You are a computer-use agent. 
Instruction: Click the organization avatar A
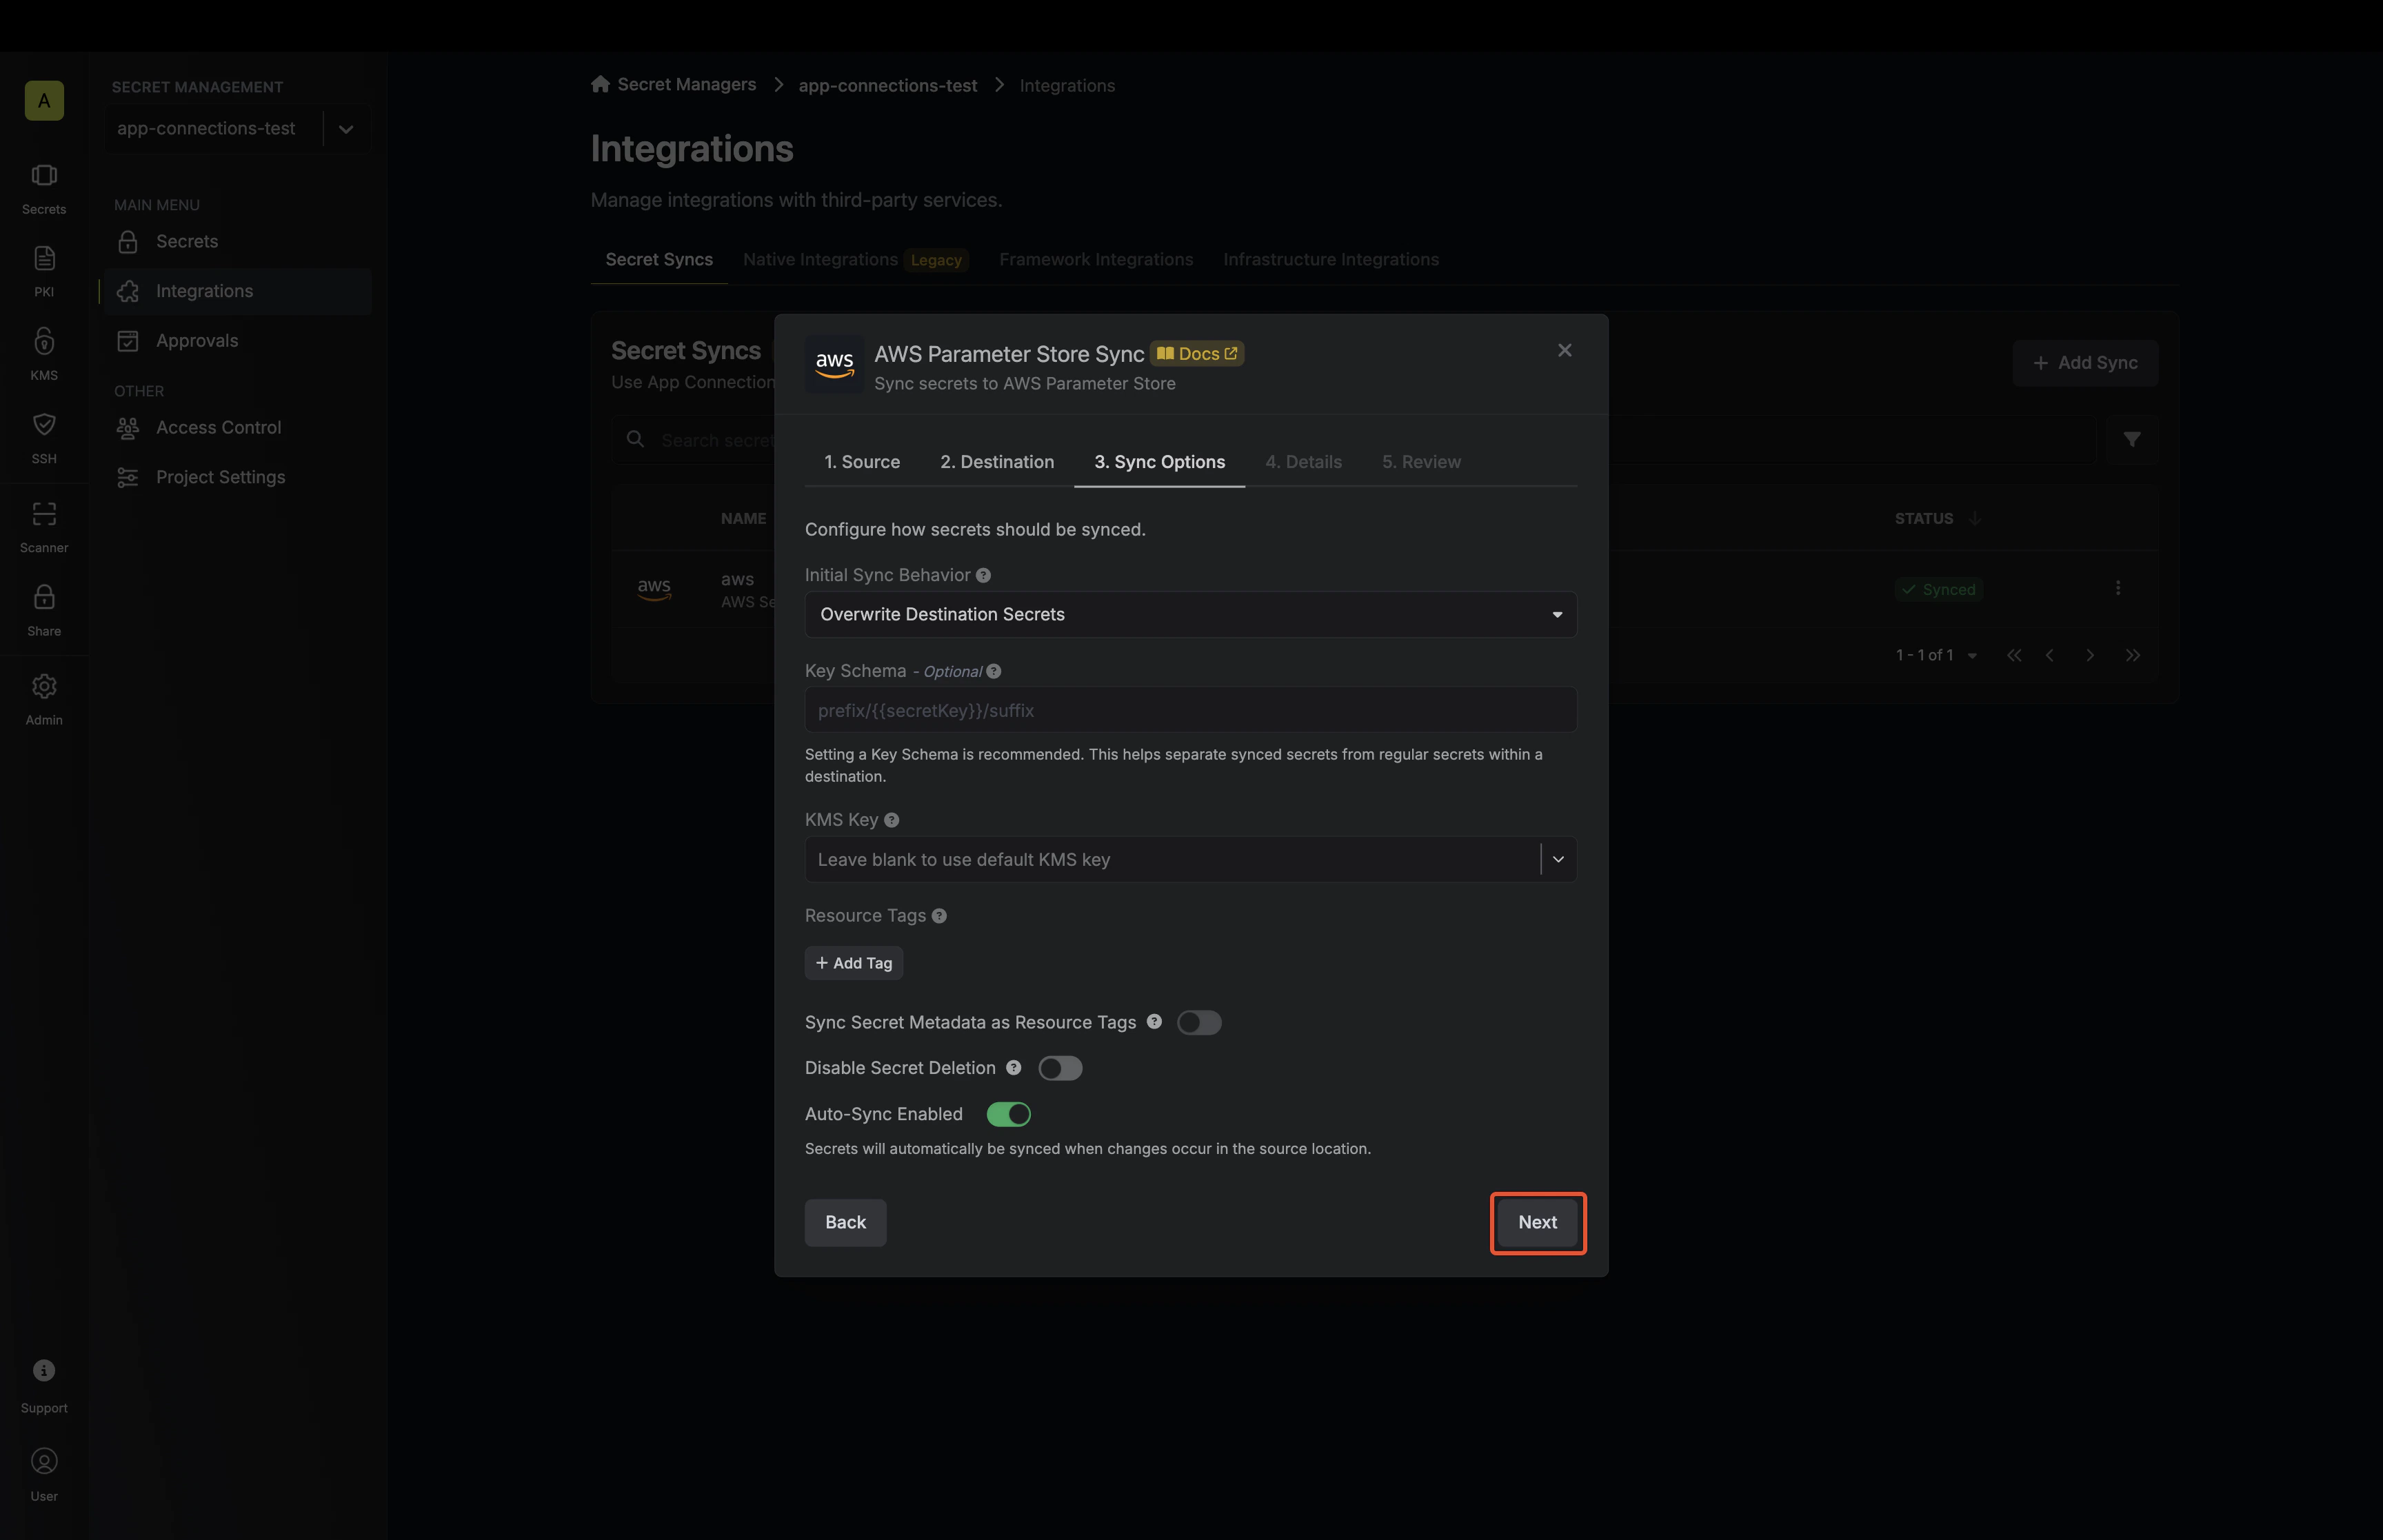44,100
